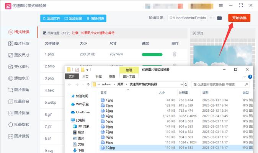Click the preview image thumbnail
Viewport: 258px width, 153px height.
[x=223, y=55]
